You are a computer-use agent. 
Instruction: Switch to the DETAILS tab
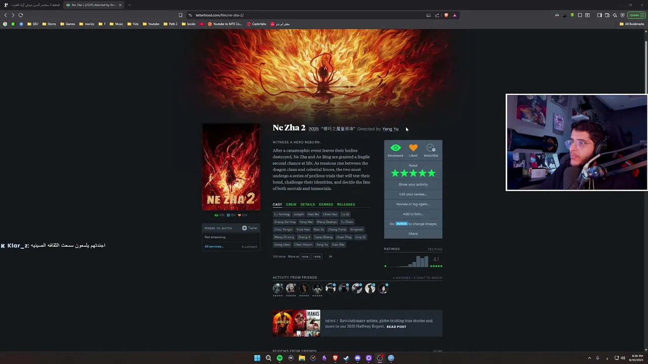(307, 205)
